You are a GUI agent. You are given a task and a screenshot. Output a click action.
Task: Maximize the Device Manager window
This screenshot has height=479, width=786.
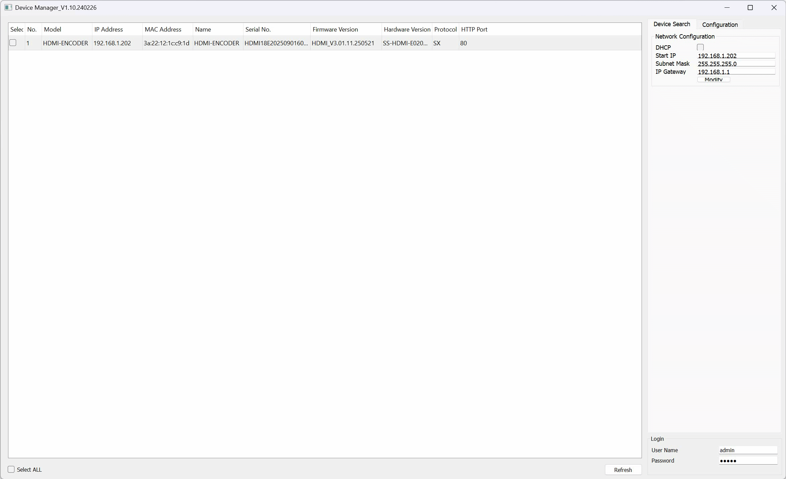click(750, 7)
